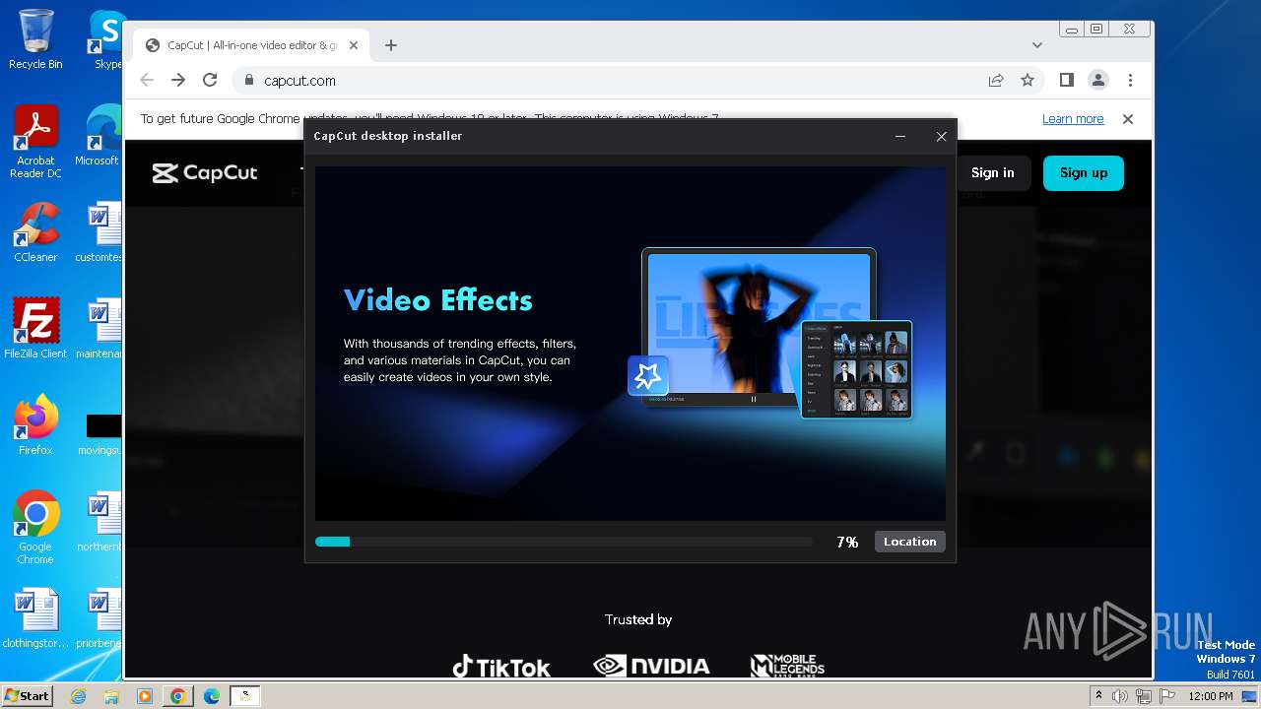Image resolution: width=1261 pixels, height=709 pixels.
Task: Go forward in Chrome
Action: pyautogui.click(x=178, y=81)
